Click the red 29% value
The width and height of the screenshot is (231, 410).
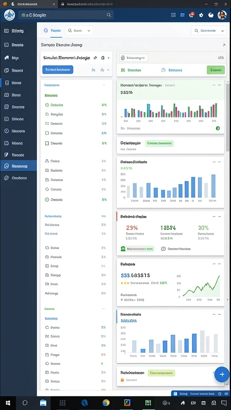click(x=132, y=228)
